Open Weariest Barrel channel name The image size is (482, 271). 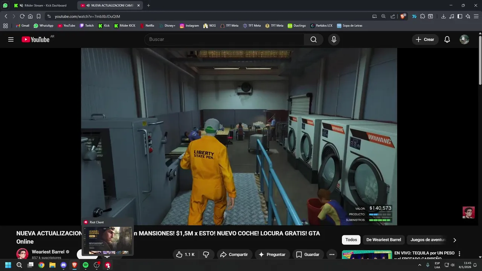click(48, 252)
